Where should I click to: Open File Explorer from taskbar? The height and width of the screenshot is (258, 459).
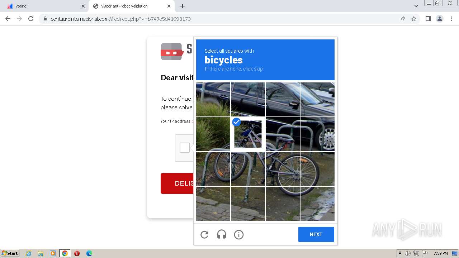click(x=41, y=253)
